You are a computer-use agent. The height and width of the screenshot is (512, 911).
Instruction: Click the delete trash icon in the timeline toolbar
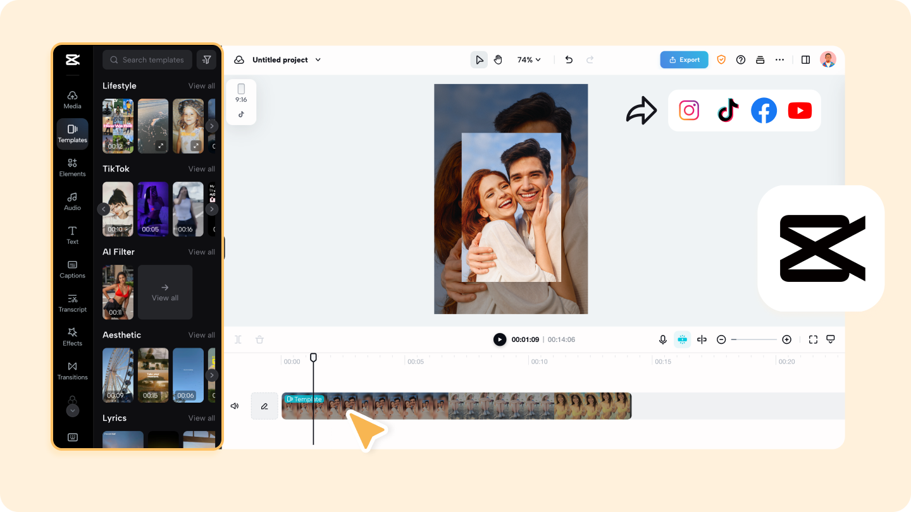pos(259,339)
